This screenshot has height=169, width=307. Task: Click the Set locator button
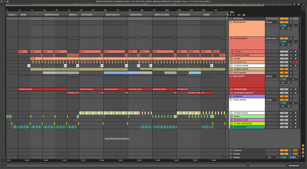232,12
